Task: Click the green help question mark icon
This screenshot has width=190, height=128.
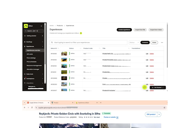Action: 81,33
